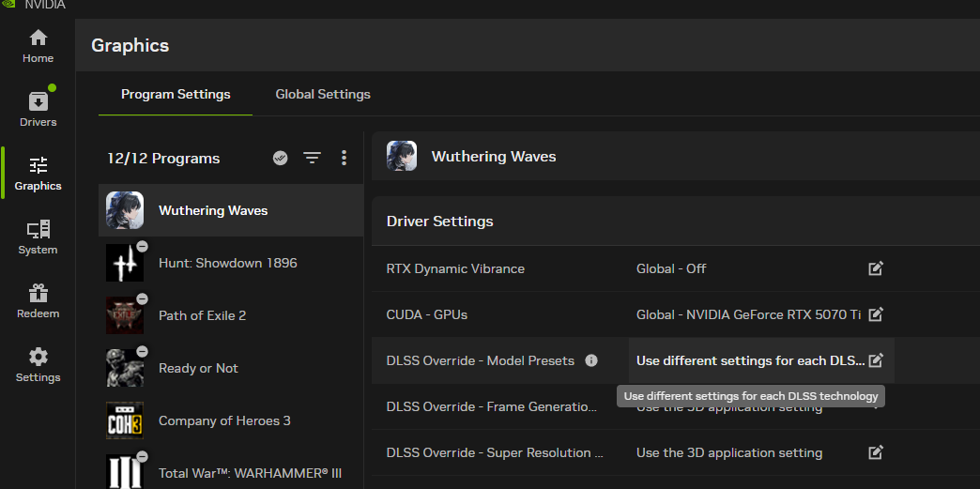Open the Drivers section in sidebar
Screen dimensions: 980x489
point(38,110)
